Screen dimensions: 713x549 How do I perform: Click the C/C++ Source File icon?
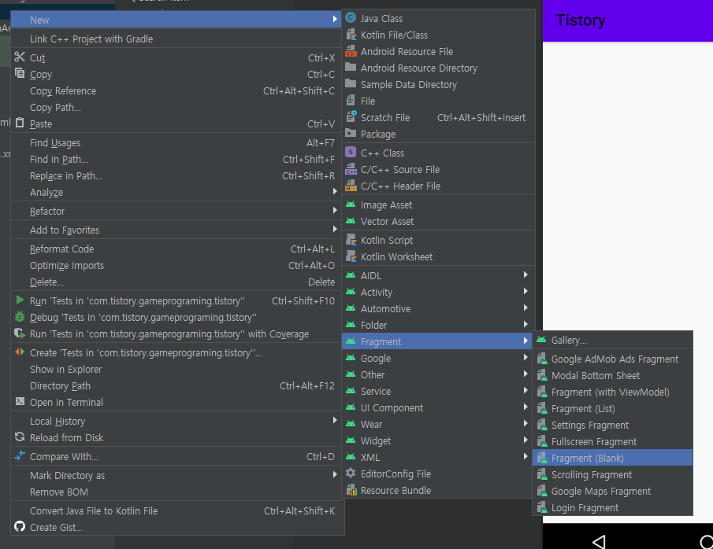tap(351, 169)
